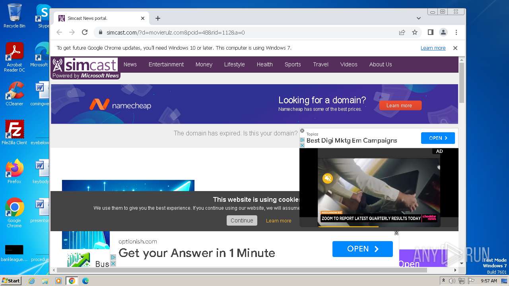Click the volume tray icon
Screen dimensions: 509x286
pos(452,281)
